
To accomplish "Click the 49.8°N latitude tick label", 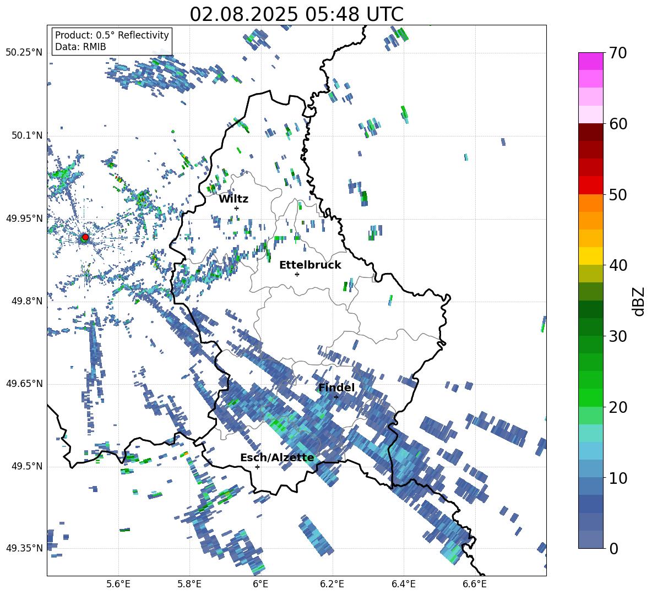I will click(x=26, y=301).
